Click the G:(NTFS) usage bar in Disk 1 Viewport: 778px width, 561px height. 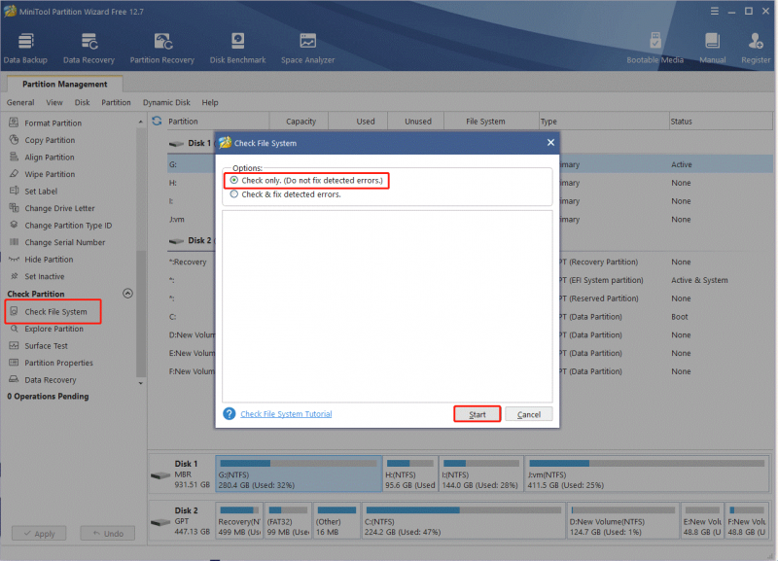[x=299, y=463]
